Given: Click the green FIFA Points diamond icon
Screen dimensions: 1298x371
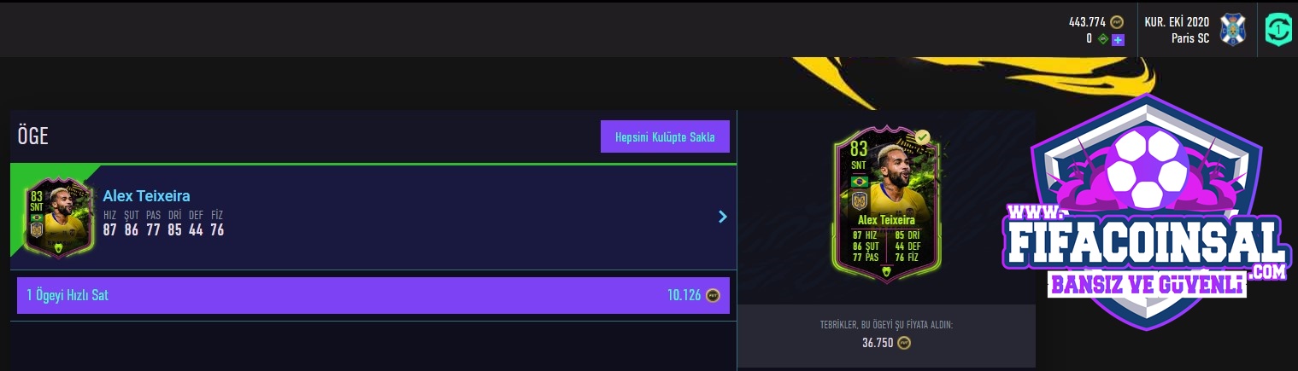Looking at the screenshot, I should pyautogui.click(x=1103, y=39).
